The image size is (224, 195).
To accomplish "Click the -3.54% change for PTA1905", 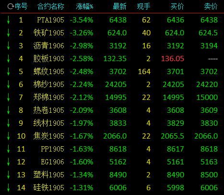I will [82, 20].
